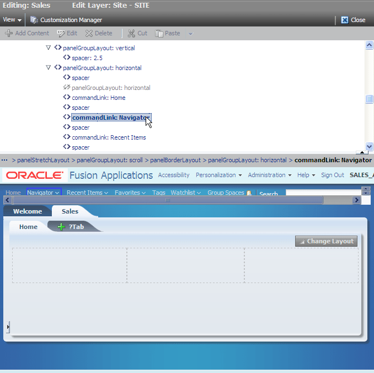Screen dimensions: 374x373
Task: Click tree scrollbar down arrow
Action: 369,146
